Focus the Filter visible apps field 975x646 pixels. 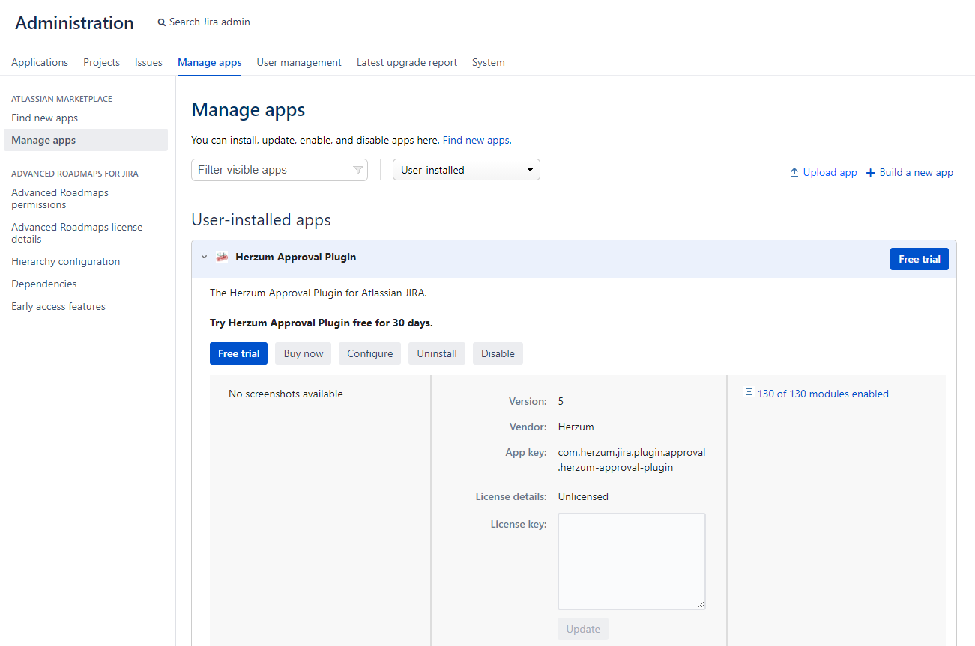(x=271, y=170)
